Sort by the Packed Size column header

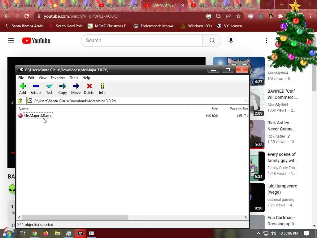(239, 109)
